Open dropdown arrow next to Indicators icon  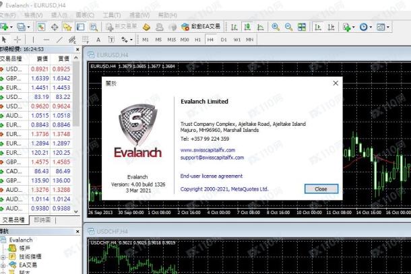(353, 27)
